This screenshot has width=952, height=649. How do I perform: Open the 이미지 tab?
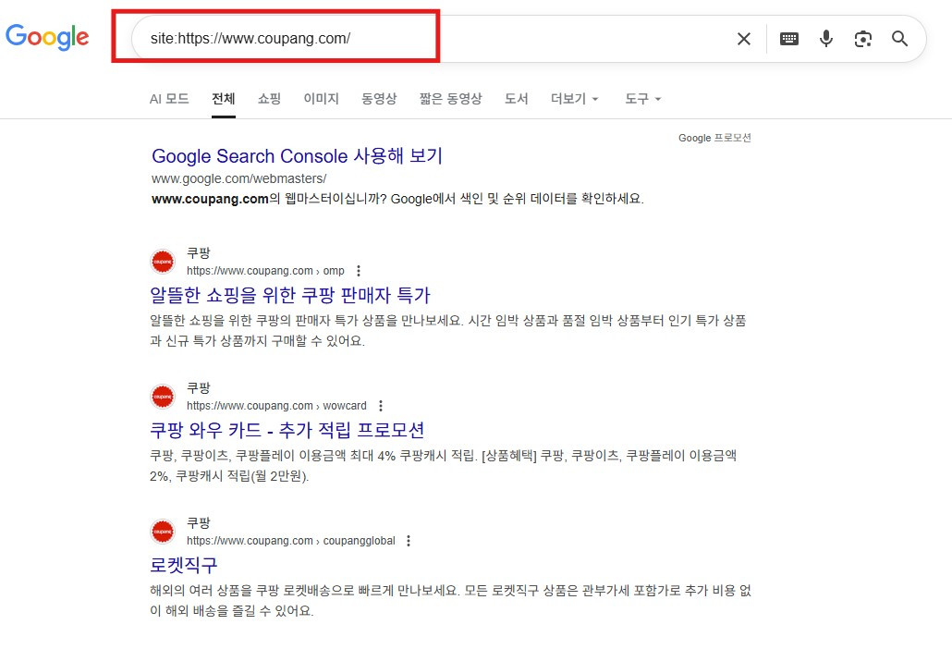click(321, 98)
